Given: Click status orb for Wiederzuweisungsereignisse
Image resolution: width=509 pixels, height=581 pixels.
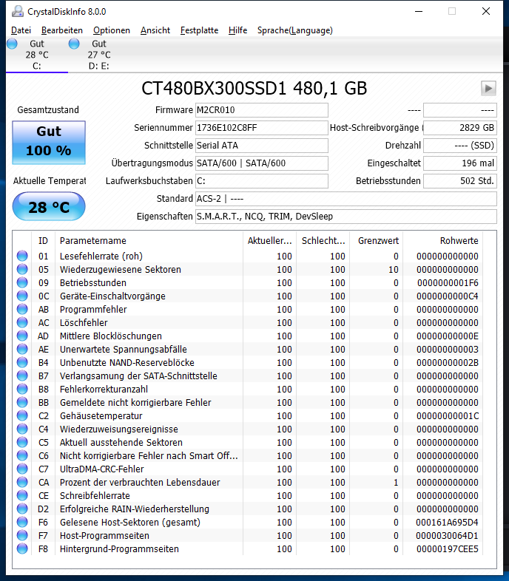Looking at the screenshot, I should [22, 429].
